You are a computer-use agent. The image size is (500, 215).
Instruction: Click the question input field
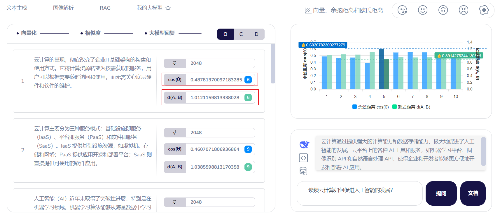pyautogui.click(x=359, y=193)
